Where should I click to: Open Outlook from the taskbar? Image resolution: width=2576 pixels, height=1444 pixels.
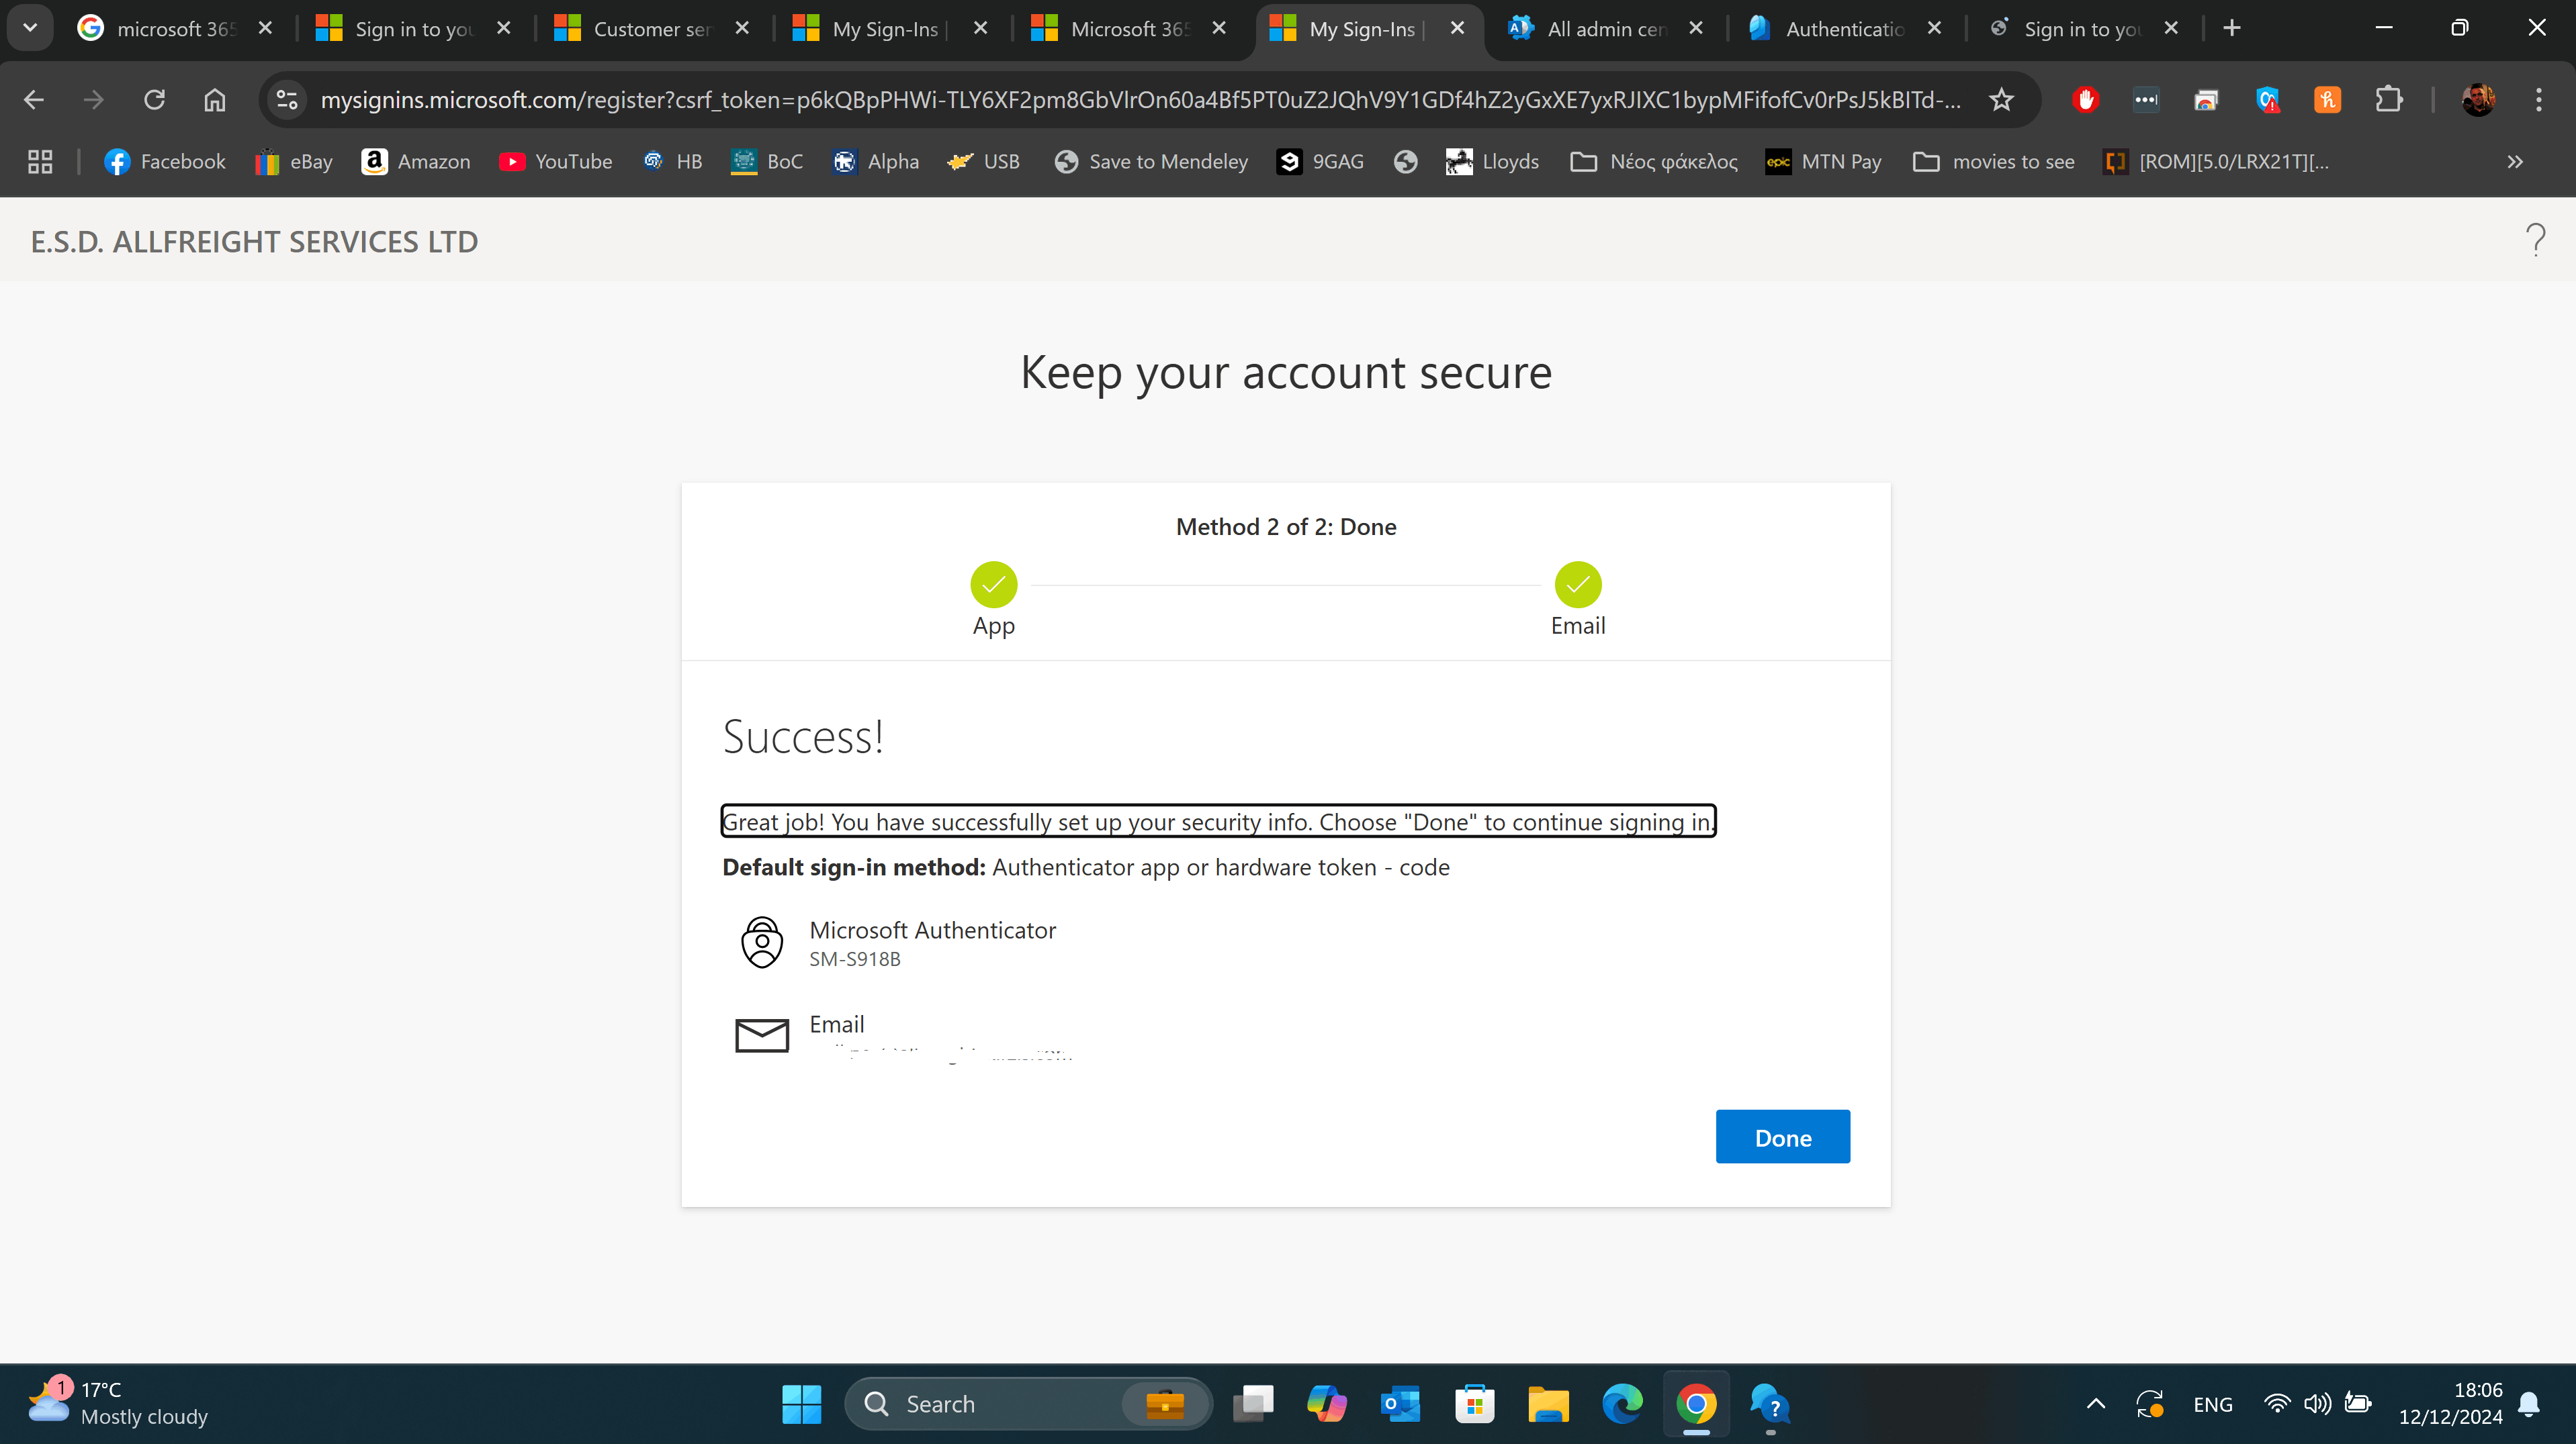tap(1400, 1404)
